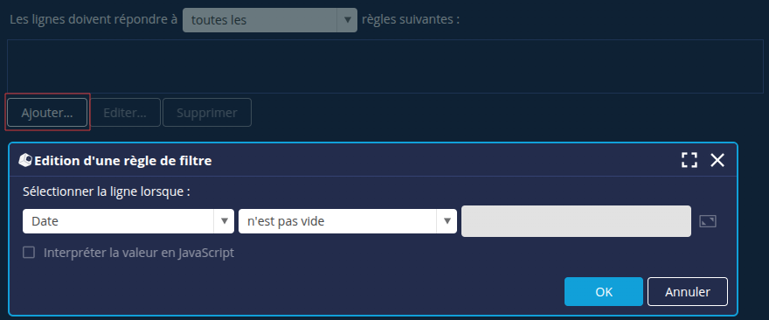
Task: Cancel with the Annuler button
Action: pyautogui.click(x=688, y=291)
